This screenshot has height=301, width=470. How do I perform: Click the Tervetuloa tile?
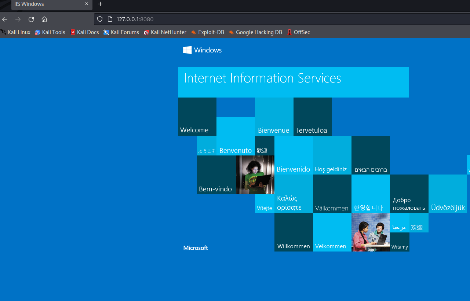(x=313, y=117)
